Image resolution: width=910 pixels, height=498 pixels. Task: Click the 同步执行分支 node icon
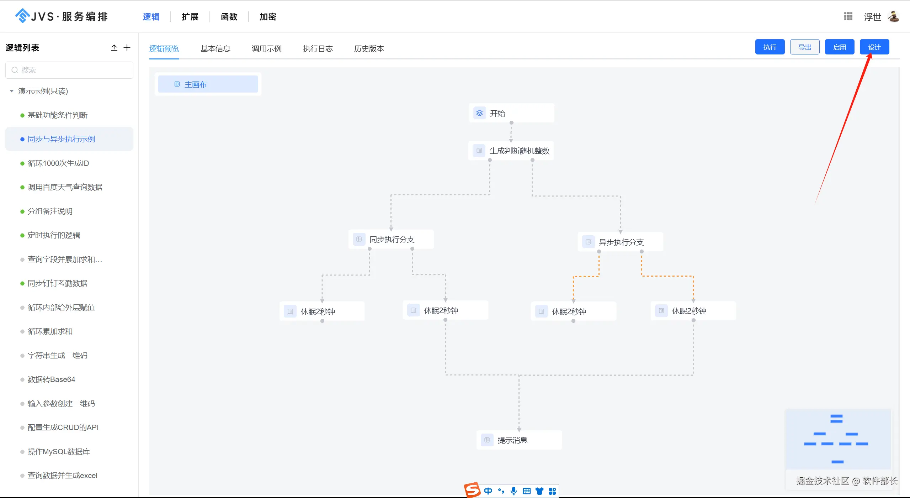coord(359,239)
